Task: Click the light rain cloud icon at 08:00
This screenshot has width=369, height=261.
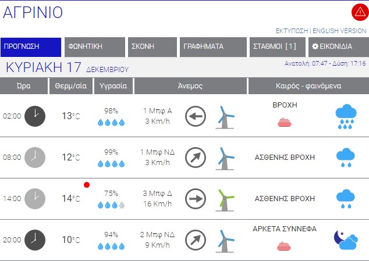Action: pyautogui.click(x=346, y=157)
